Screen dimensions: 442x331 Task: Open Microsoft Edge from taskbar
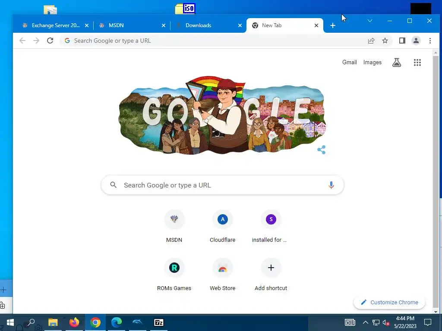(117, 322)
